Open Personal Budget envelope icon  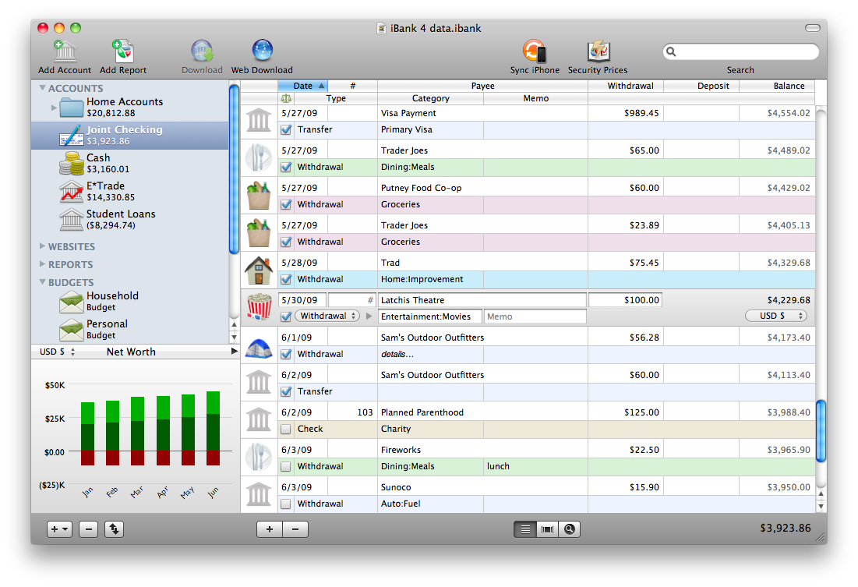click(71, 330)
